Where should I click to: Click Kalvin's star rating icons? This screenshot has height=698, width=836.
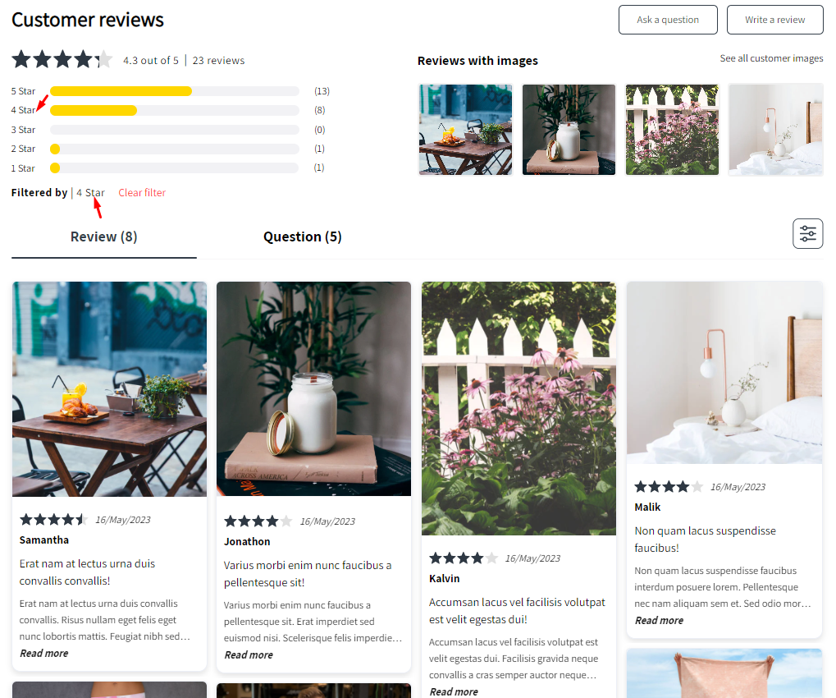464,558
